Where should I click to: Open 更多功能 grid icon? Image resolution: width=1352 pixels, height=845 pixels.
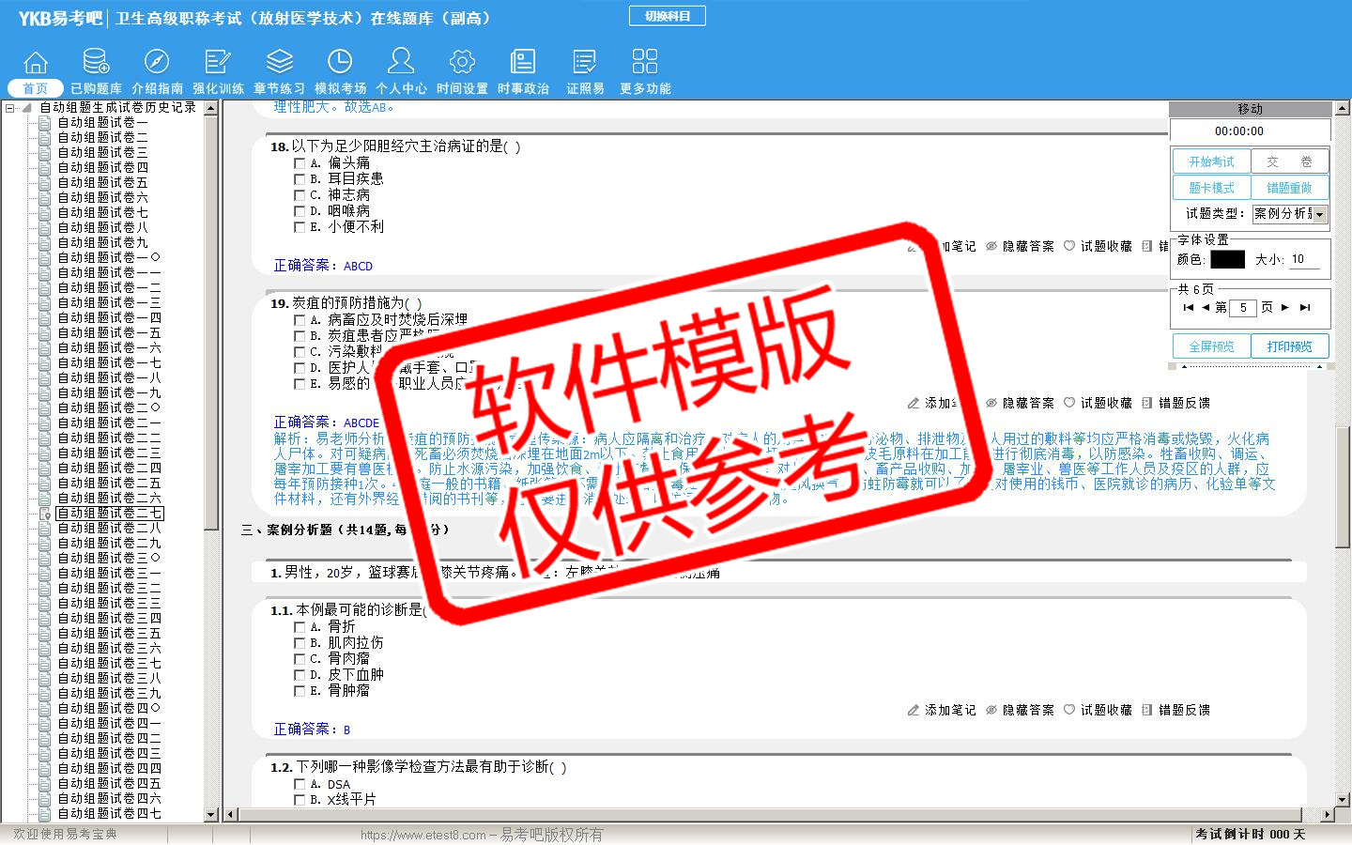(645, 63)
